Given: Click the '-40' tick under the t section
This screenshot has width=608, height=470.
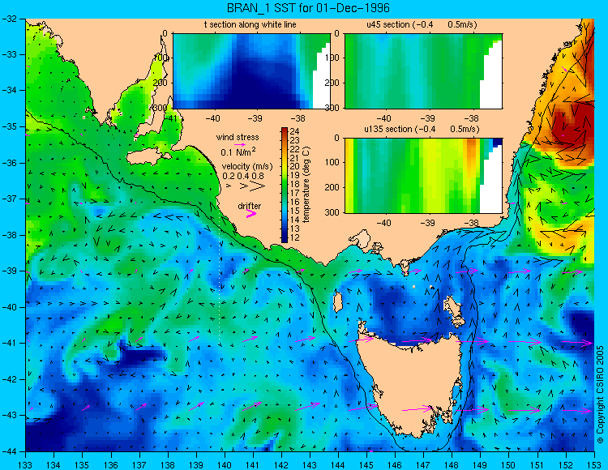Looking at the screenshot, I should tap(212, 118).
